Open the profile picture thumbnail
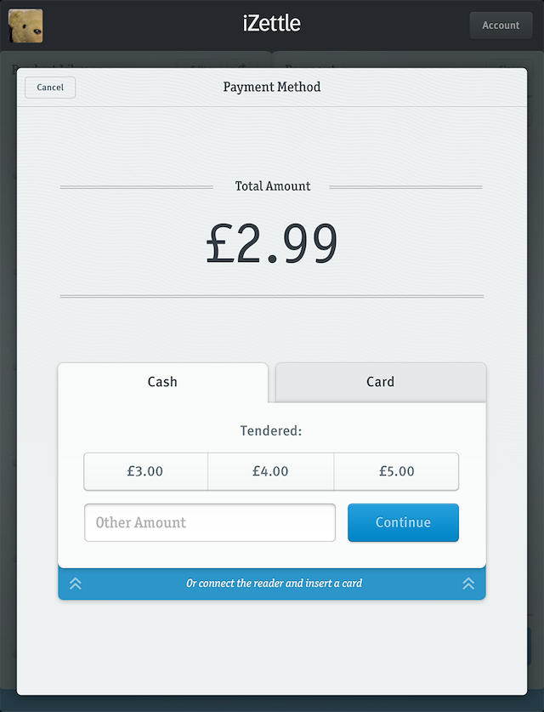 (25, 26)
